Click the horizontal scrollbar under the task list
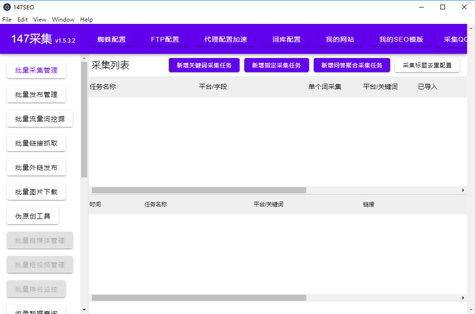 197,190
